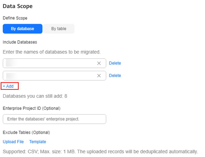The width and height of the screenshot is (205, 157).
Task: Click the supported CSV file size note
Action: tap(100, 152)
